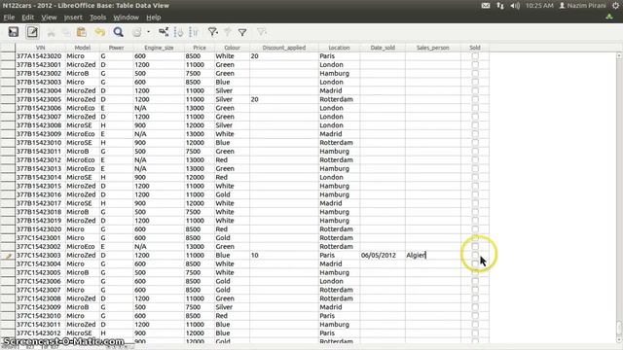Toggle the Edit Data icon
The image size is (623, 350).
32,32
